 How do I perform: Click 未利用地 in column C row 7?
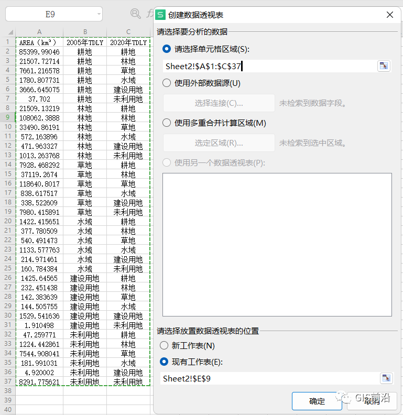coord(128,99)
